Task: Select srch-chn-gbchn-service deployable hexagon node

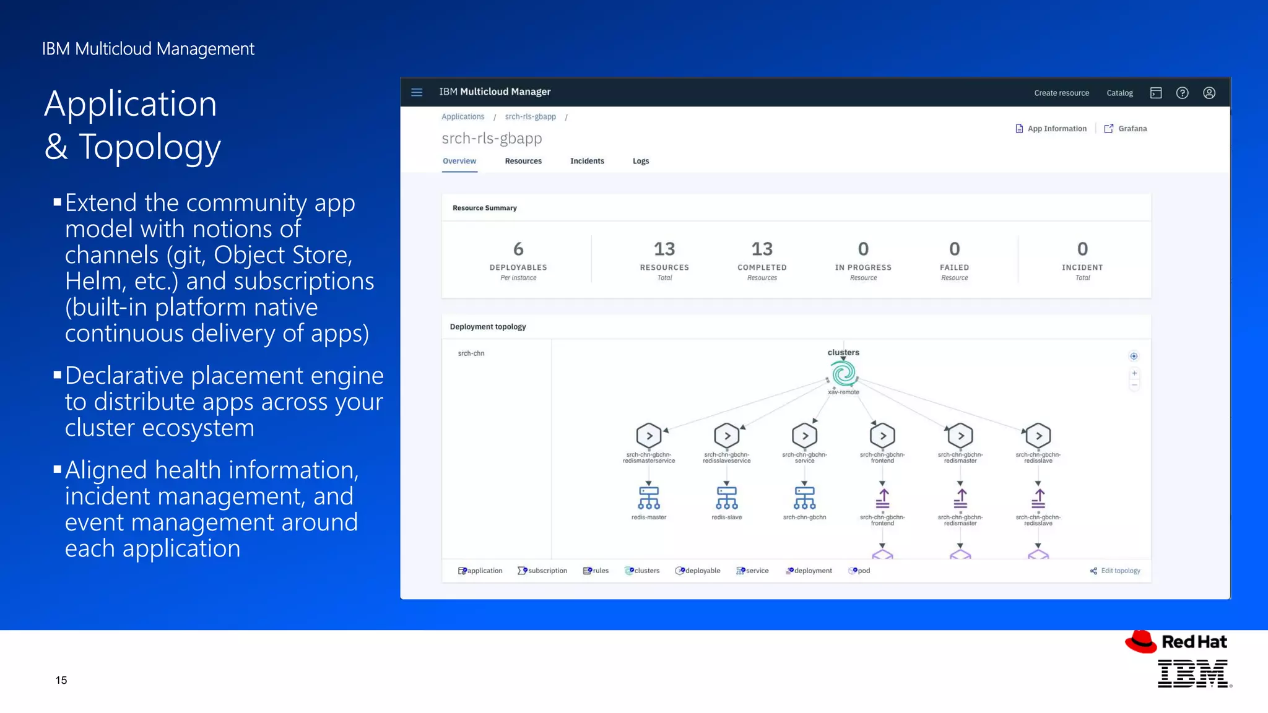Action: coord(805,436)
